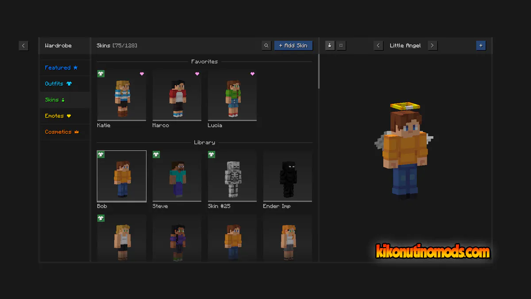Go back using the arrow left of Wardrobe
531x299 pixels.
tap(23, 46)
